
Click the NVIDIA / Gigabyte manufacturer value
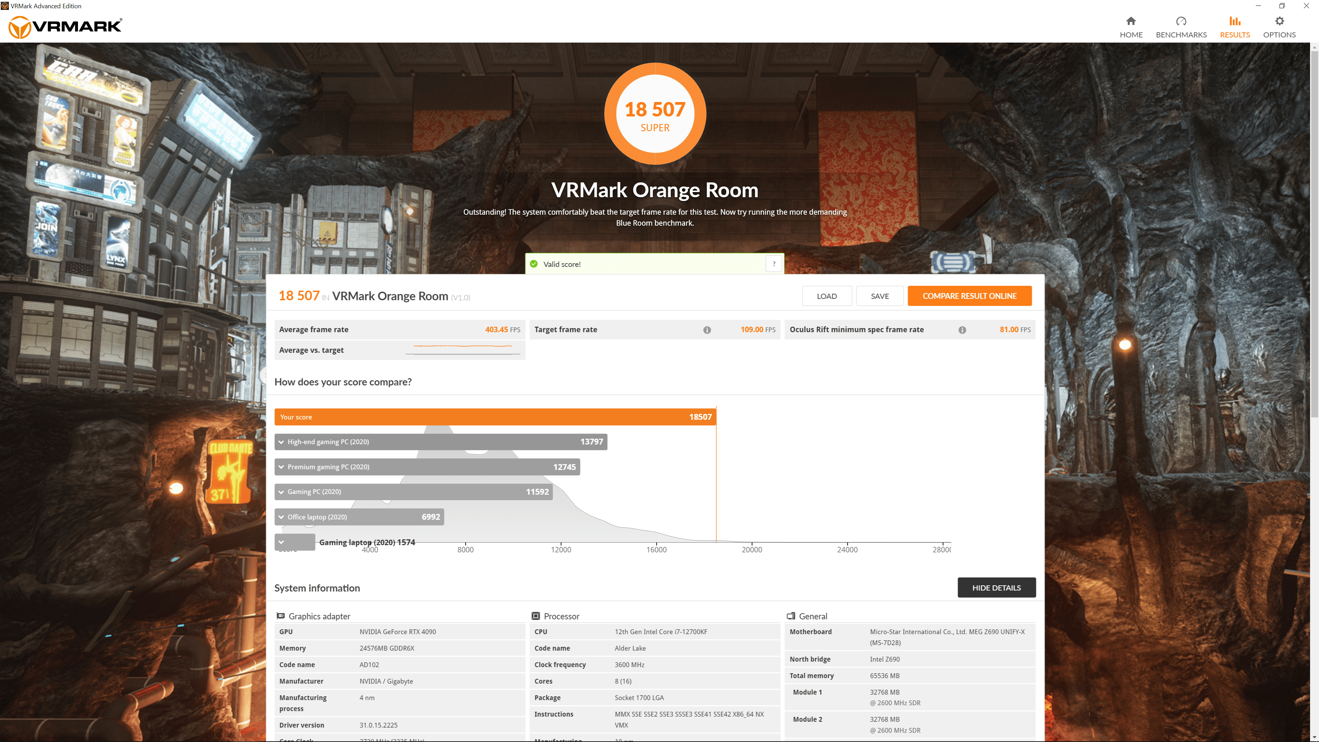tap(386, 681)
